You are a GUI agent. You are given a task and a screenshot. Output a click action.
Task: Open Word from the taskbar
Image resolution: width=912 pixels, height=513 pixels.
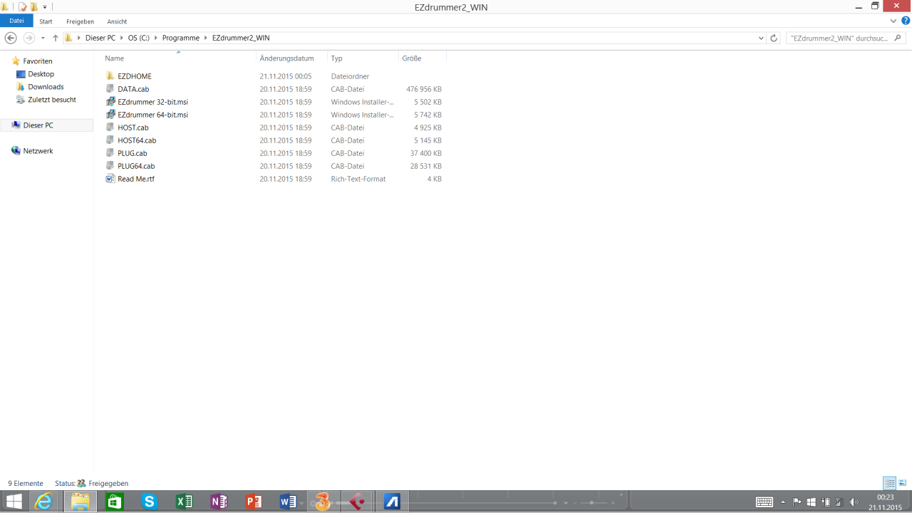289,502
